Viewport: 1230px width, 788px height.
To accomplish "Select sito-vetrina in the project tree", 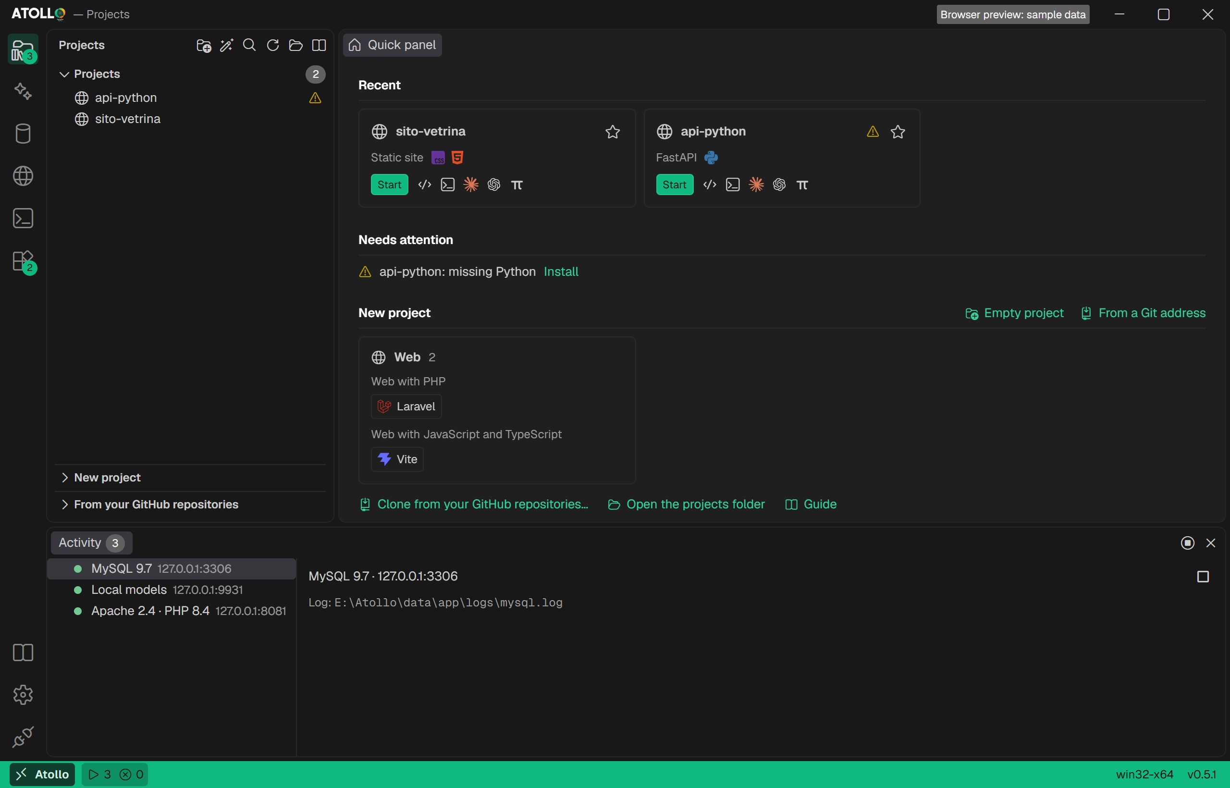I will click(x=190, y=119).
